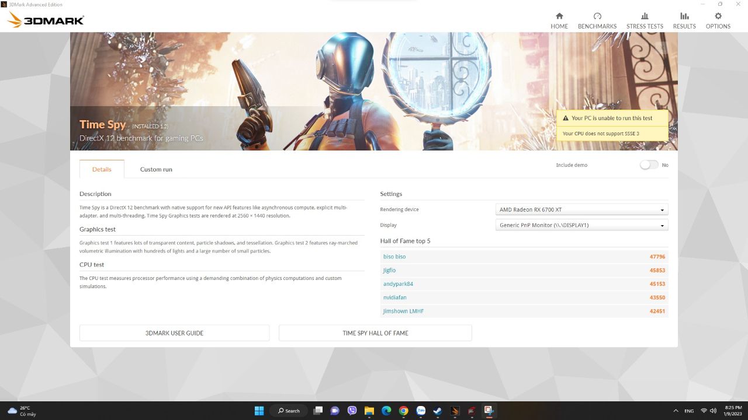Click the 3DMark logo
Screen dimensions: 748x420
tap(46, 20)
